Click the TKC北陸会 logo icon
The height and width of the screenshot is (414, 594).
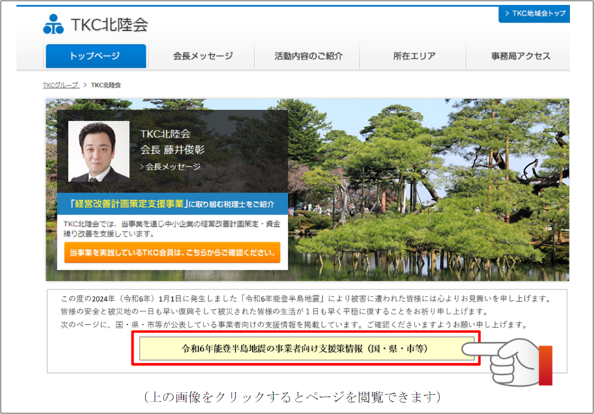click(53, 24)
